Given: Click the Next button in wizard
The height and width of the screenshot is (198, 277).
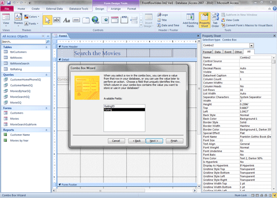Looking at the screenshot, I should [x=154, y=141].
